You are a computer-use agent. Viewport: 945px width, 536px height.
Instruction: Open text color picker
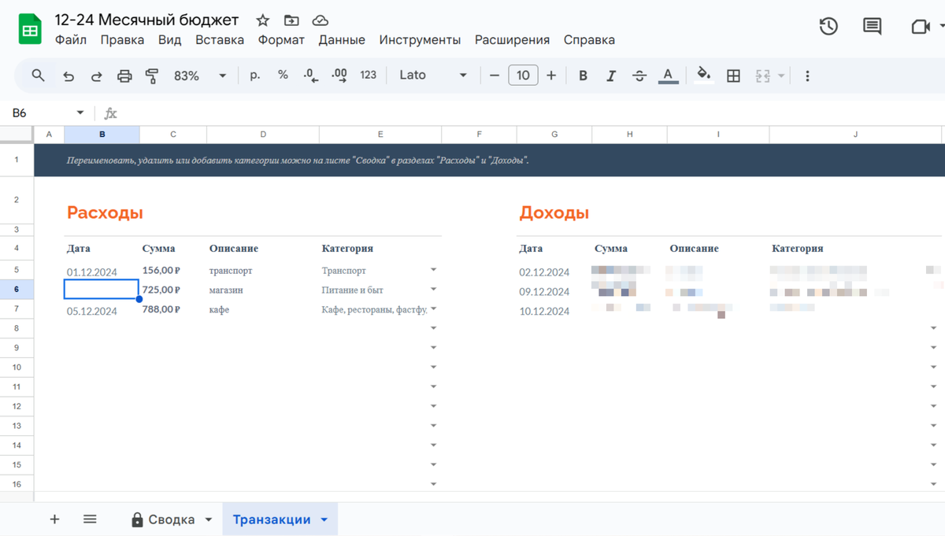coord(668,76)
